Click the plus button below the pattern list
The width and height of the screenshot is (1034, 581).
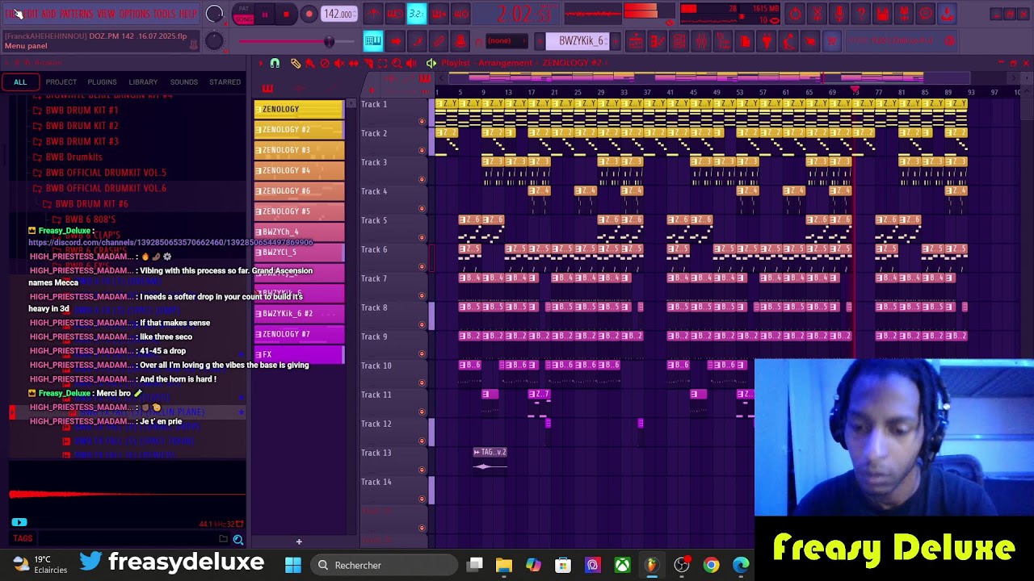click(x=299, y=541)
